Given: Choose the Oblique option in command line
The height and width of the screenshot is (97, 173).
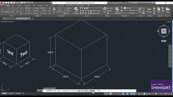Looking at the screenshot, I should 92,91.
